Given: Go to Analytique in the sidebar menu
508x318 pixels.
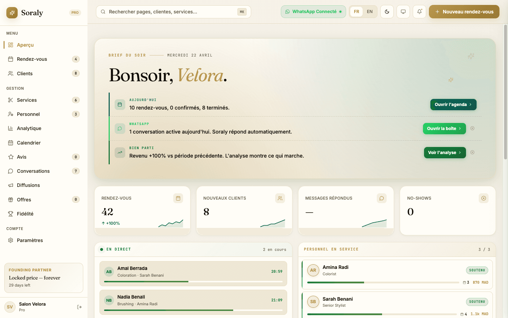Looking at the screenshot, I should click(29, 128).
